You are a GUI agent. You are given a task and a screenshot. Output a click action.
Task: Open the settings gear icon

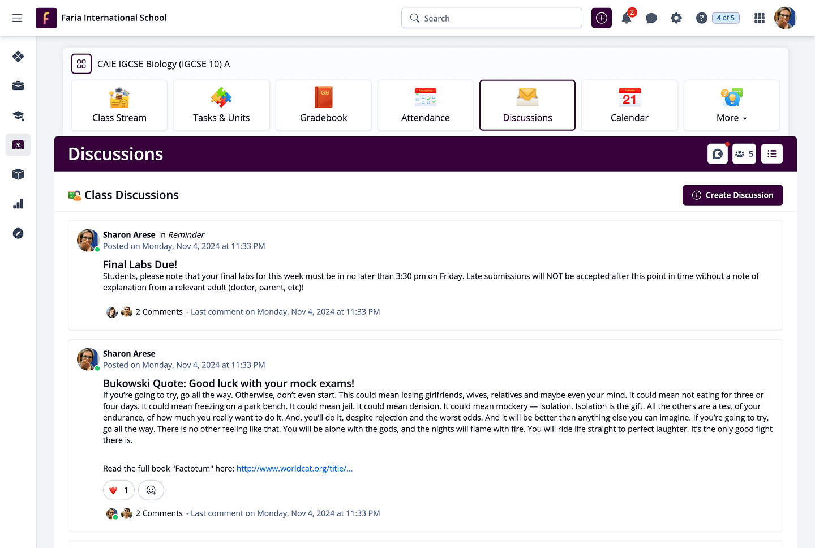pyautogui.click(x=676, y=18)
